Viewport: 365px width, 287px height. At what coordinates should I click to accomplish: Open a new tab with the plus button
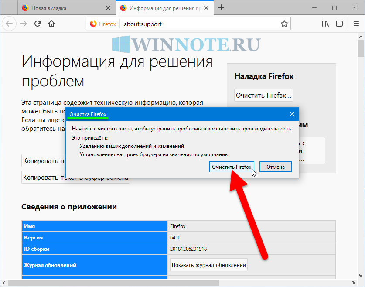[x=221, y=8]
